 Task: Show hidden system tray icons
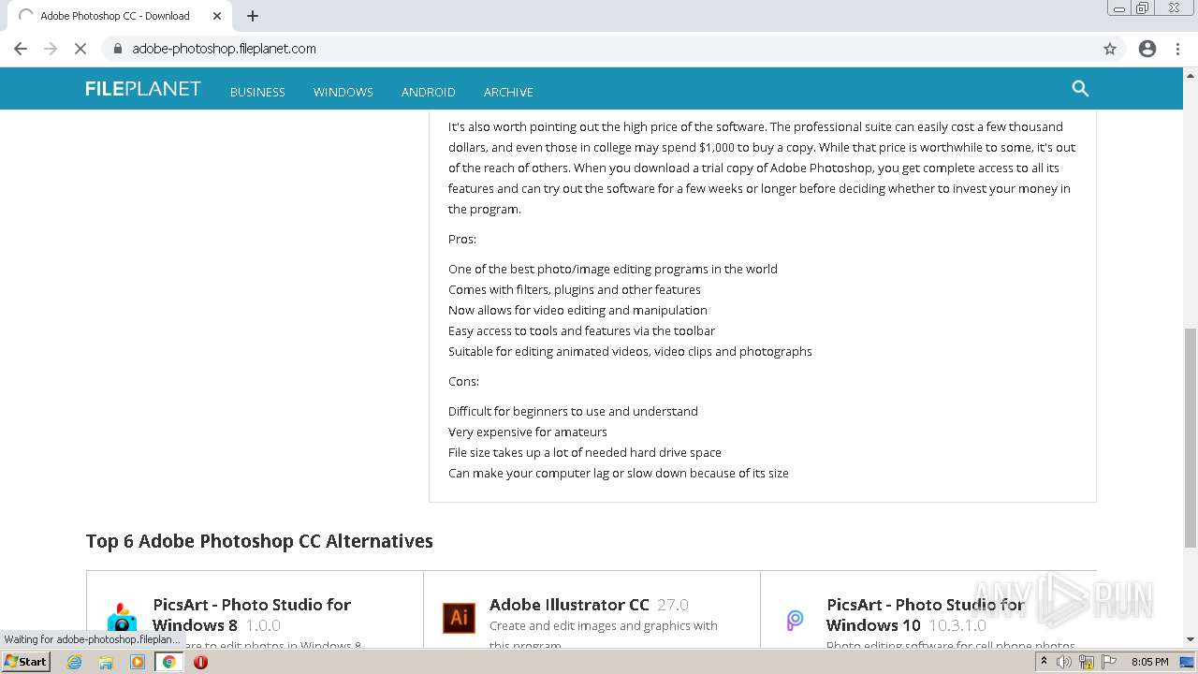click(1044, 662)
